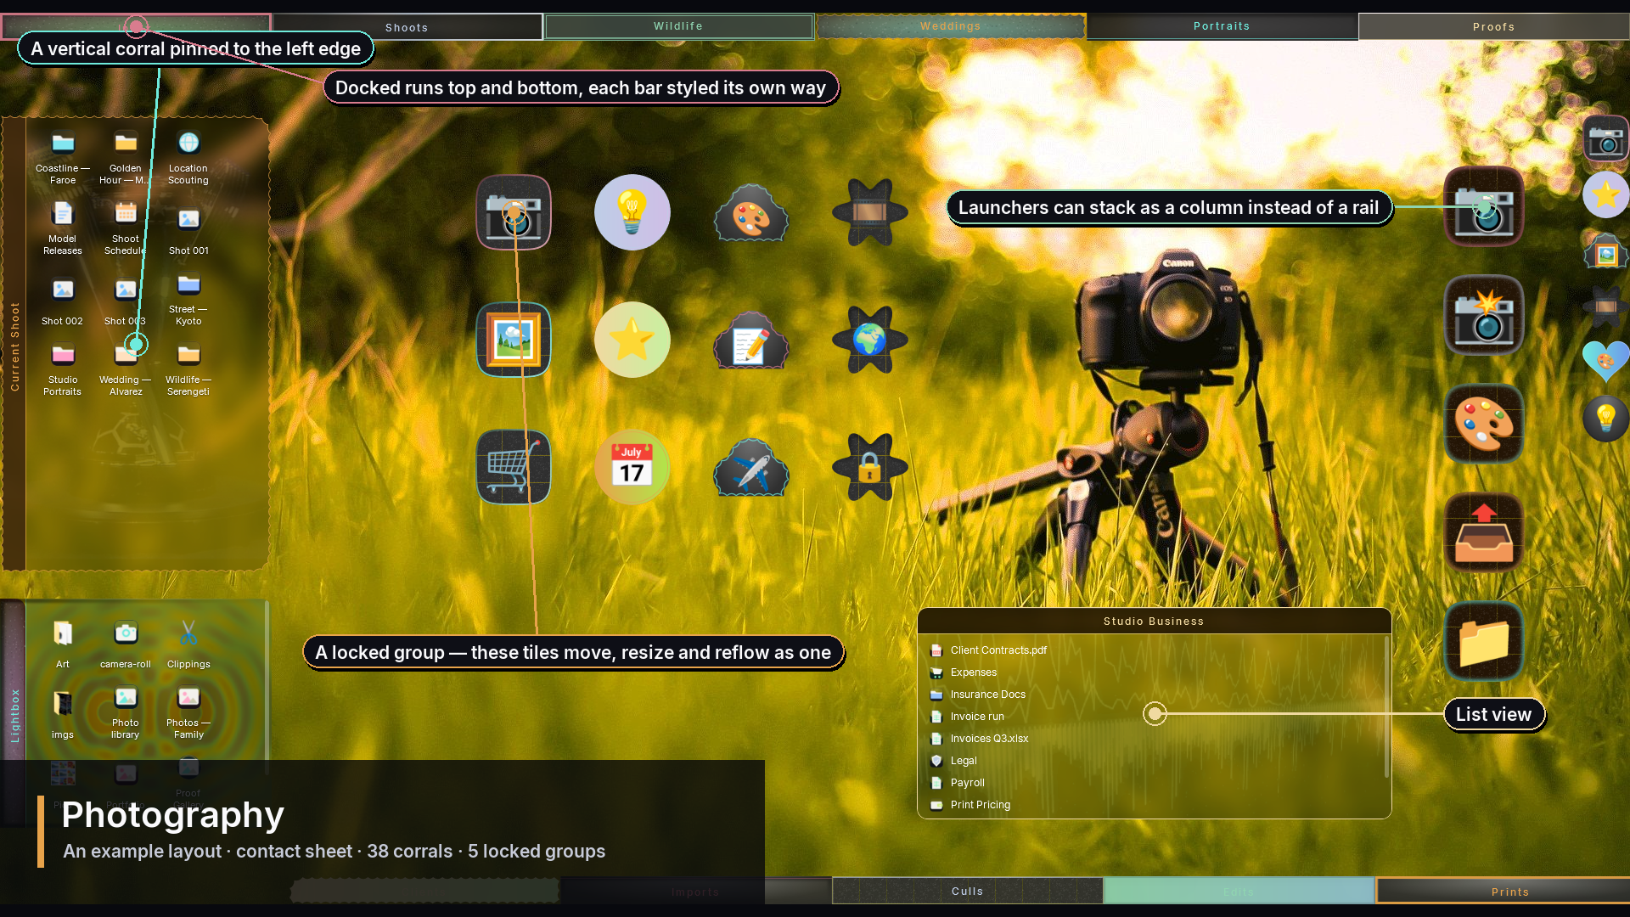The width and height of the screenshot is (1630, 917).
Task: Launch the camera-with-flash tile in the column
Action: click(x=1484, y=315)
